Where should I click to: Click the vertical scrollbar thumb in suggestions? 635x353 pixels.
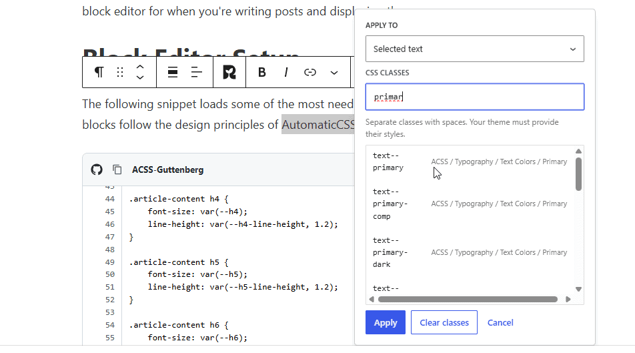[x=578, y=174]
